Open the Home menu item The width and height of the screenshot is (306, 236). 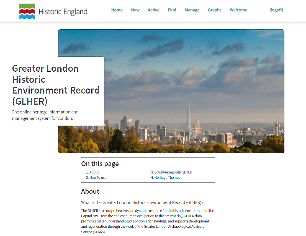[x=117, y=10]
